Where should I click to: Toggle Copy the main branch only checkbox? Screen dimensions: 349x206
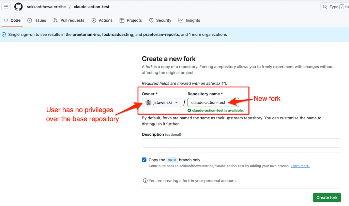click(144, 160)
